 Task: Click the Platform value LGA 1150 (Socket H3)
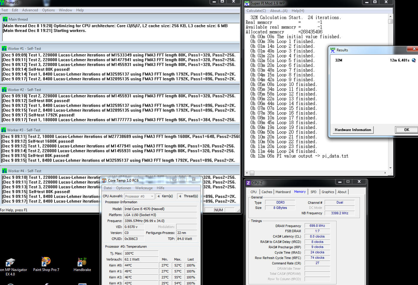coord(160,215)
